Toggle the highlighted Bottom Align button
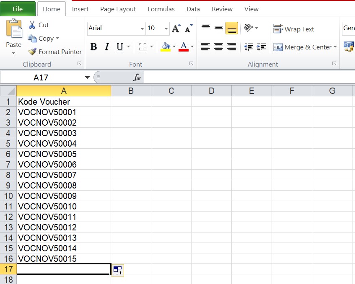 [x=232, y=28]
